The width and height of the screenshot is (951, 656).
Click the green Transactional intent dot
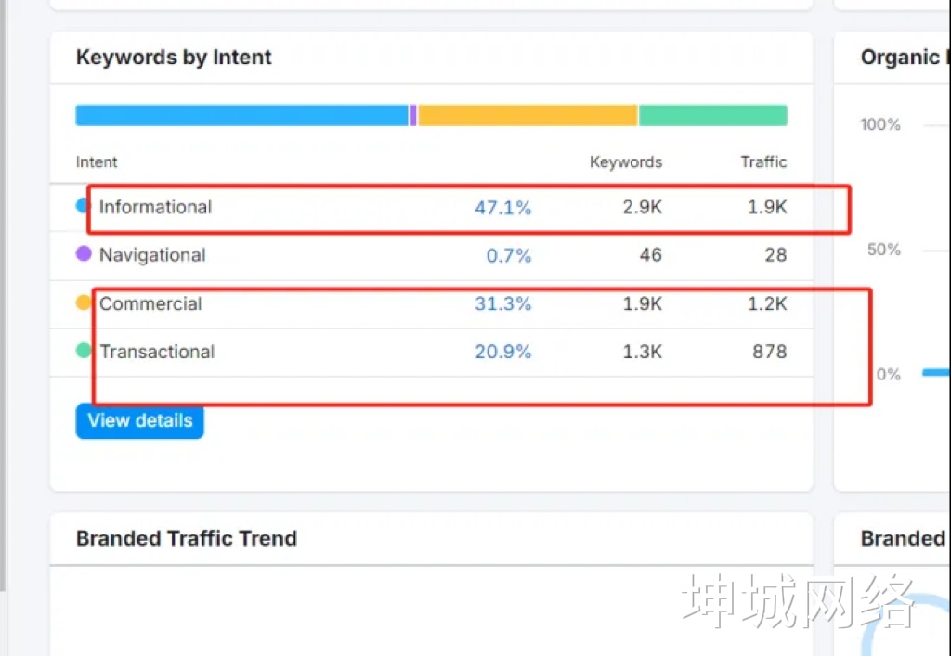[x=84, y=351]
